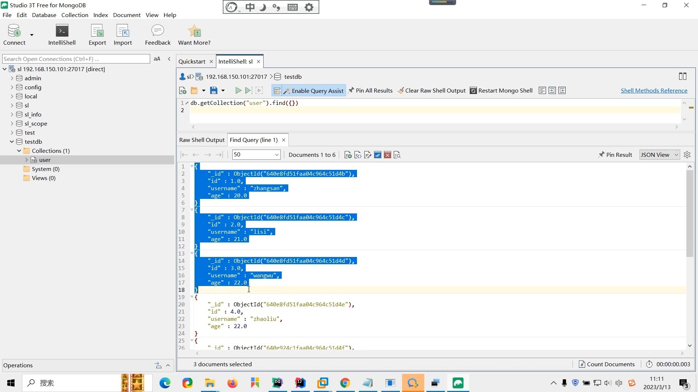Click the outdent code icon
The image size is (698, 392).
click(x=562, y=91)
